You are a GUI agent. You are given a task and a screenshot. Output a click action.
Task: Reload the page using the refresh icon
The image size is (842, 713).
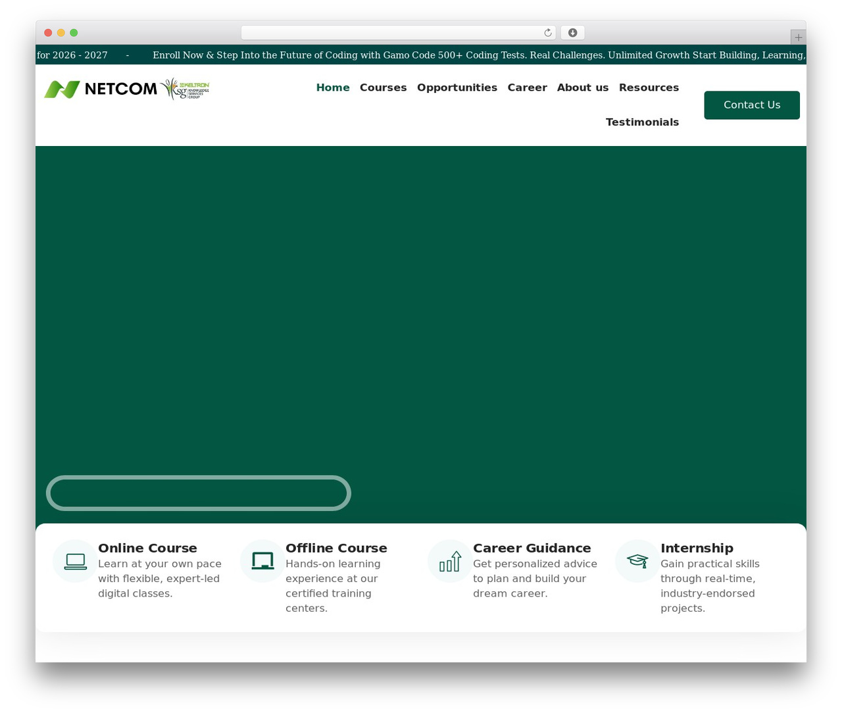coord(548,33)
